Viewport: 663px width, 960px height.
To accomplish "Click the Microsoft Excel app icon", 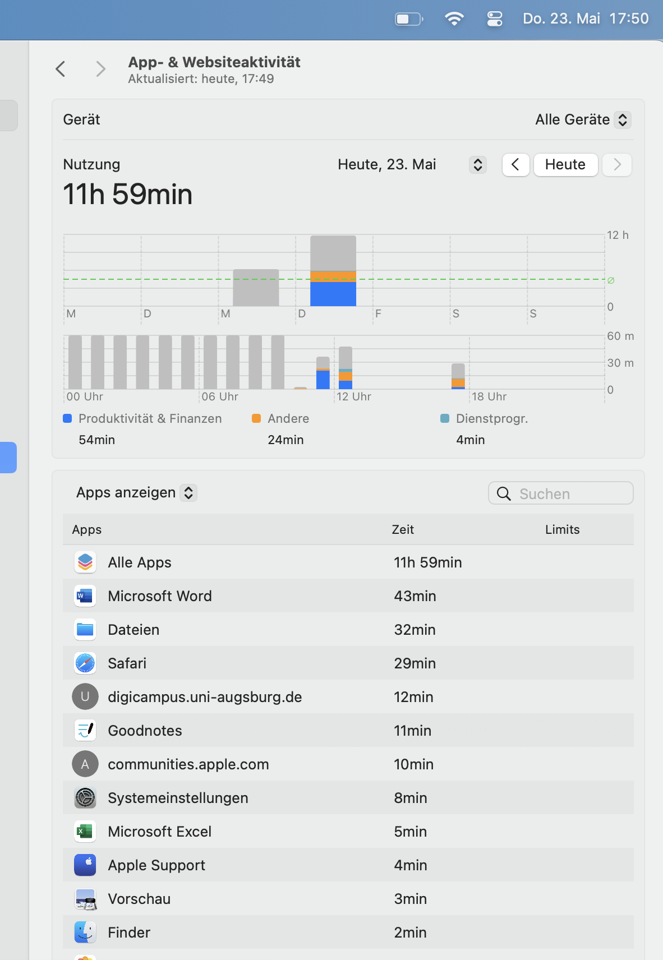I will [85, 831].
